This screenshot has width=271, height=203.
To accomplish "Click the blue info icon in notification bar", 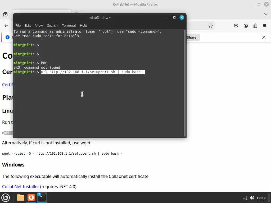I will click(x=7, y=37).
